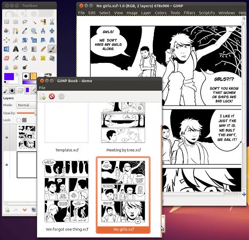Select the Ink tool

point(25,58)
